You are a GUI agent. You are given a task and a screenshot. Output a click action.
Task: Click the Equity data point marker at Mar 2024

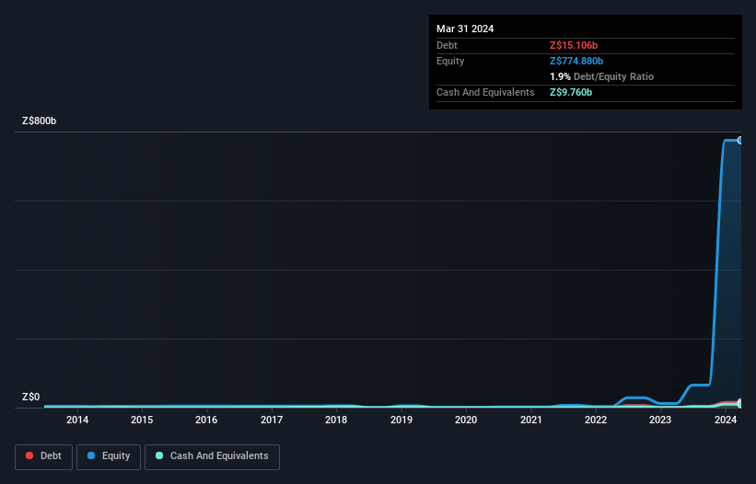tap(740, 140)
